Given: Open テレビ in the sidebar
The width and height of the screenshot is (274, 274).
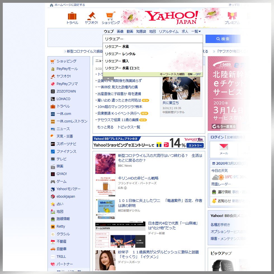Looking at the screenshot, I should 62,159.
